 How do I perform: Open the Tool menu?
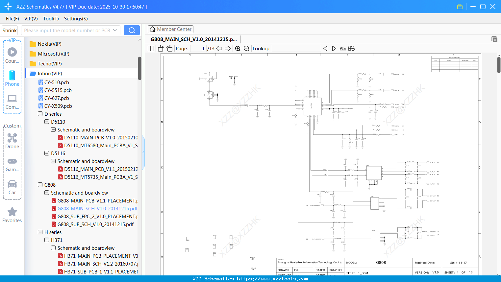tap(51, 19)
